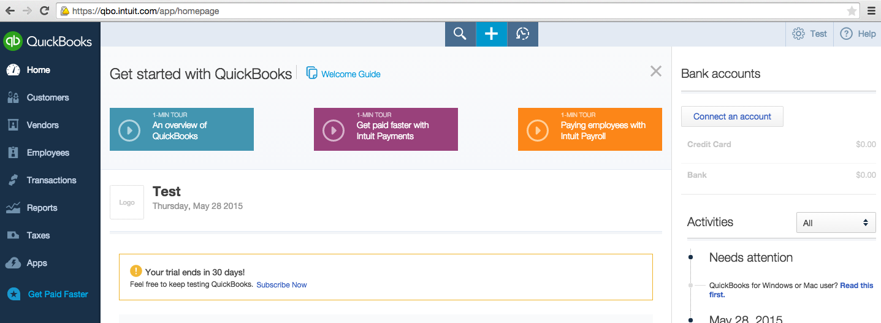Click the QuickBooks logo icon
This screenshot has height=323, width=881.
coord(13,41)
